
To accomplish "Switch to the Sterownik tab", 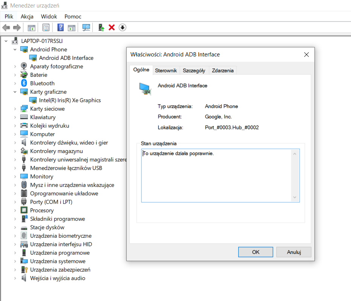I will pyautogui.click(x=166, y=70).
